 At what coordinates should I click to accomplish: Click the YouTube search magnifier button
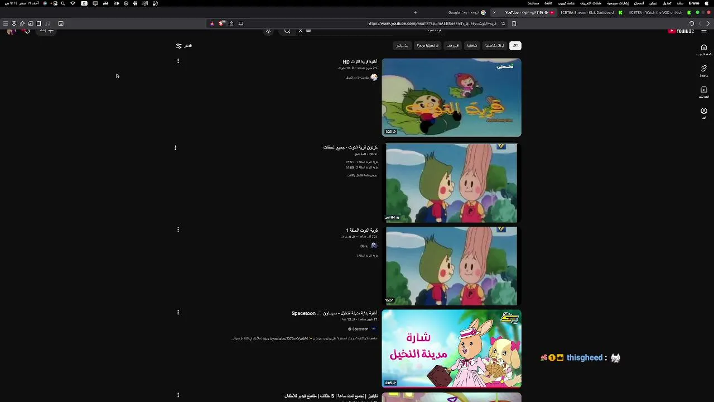point(287,31)
